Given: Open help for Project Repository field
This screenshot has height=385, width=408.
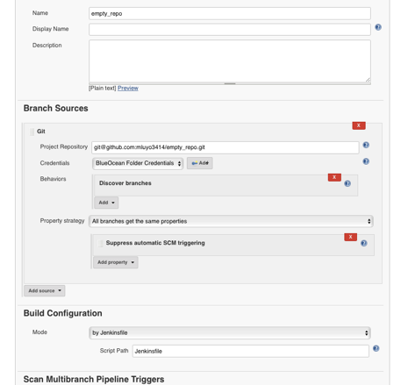Looking at the screenshot, I should pos(366,145).
